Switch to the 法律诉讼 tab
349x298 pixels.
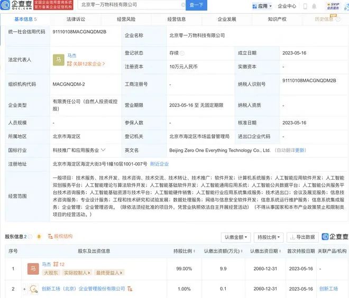76,19
